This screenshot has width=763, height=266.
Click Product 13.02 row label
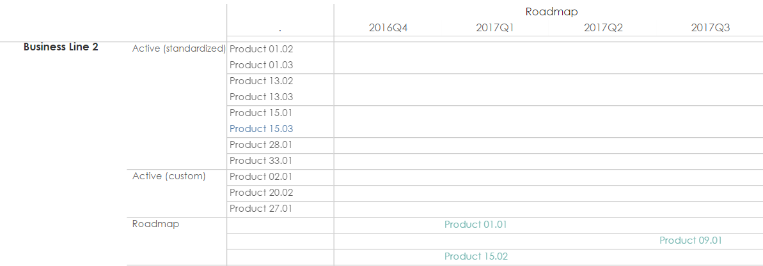(x=261, y=81)
